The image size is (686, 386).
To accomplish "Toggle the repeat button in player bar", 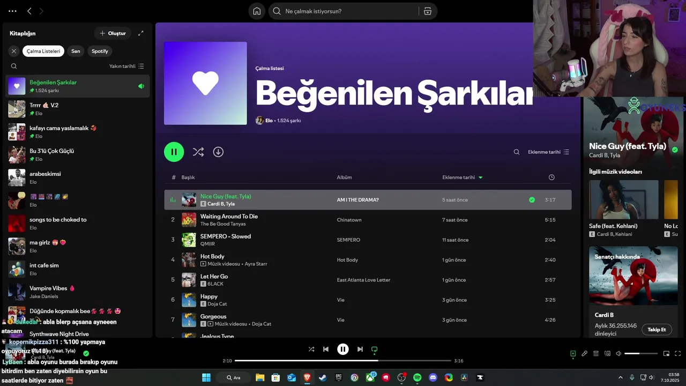I will [x=375, y=349].
